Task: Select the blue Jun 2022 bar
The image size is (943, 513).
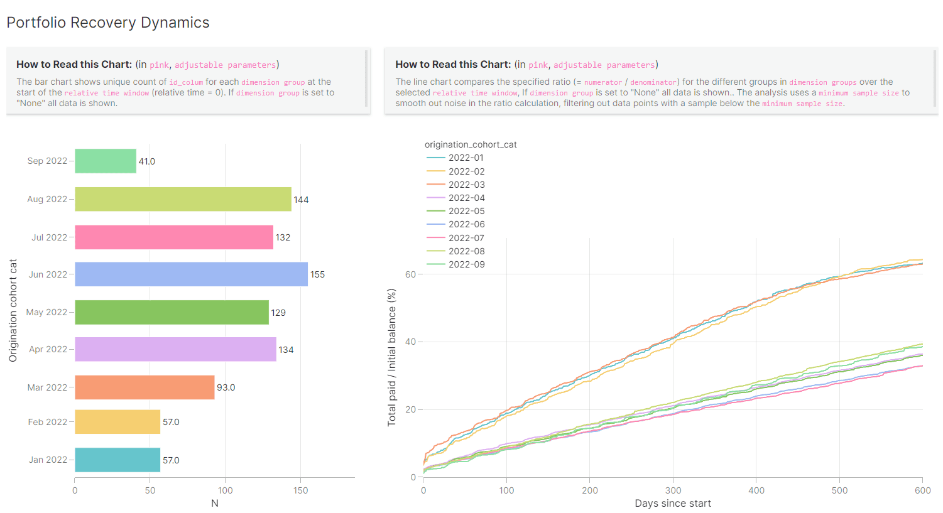Action: (x=191, y=274)
